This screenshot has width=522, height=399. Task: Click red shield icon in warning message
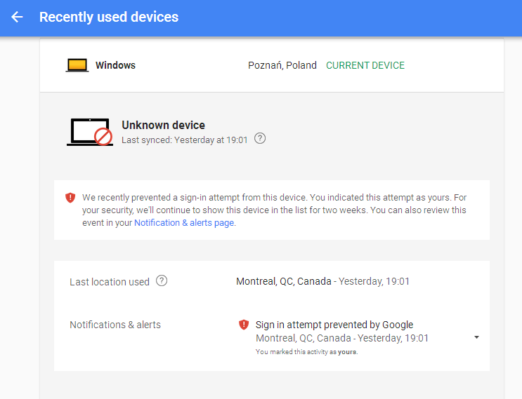(x=70, y=198)
